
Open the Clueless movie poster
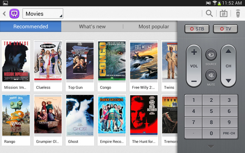tap(48, 60)
